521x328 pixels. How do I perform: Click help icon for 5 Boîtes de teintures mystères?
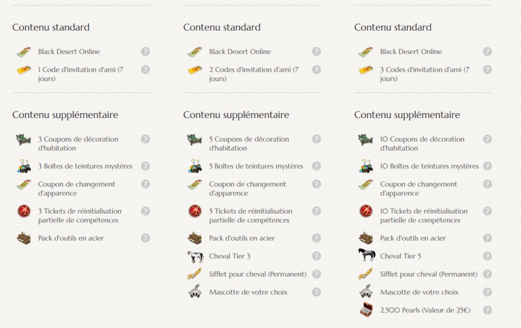tap(316, 166)
